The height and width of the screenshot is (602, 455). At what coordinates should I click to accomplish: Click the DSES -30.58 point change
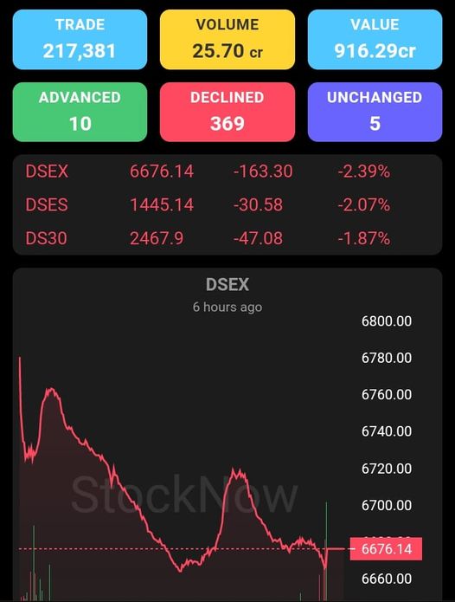coord(258,204)
